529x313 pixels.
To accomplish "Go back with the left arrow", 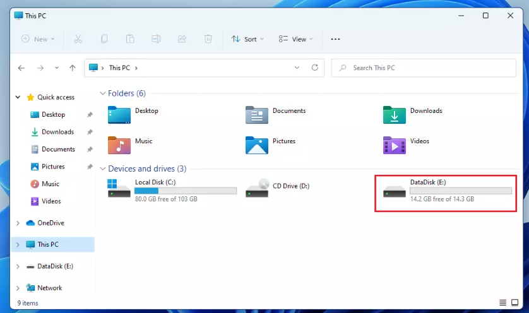I will (21, 68).
